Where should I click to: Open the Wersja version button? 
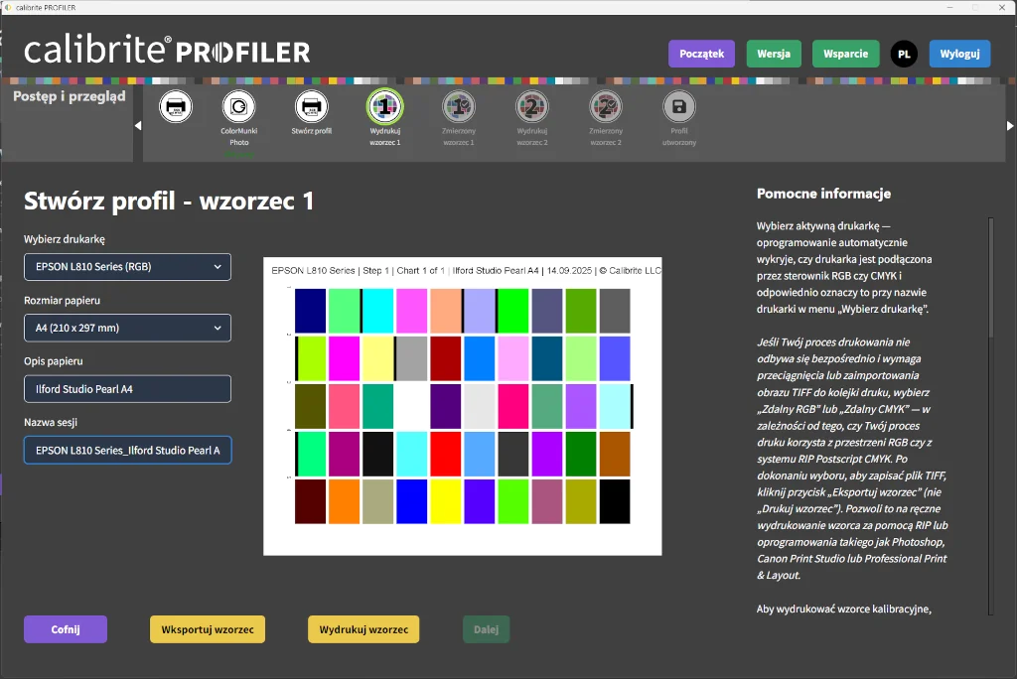[774, 54]
